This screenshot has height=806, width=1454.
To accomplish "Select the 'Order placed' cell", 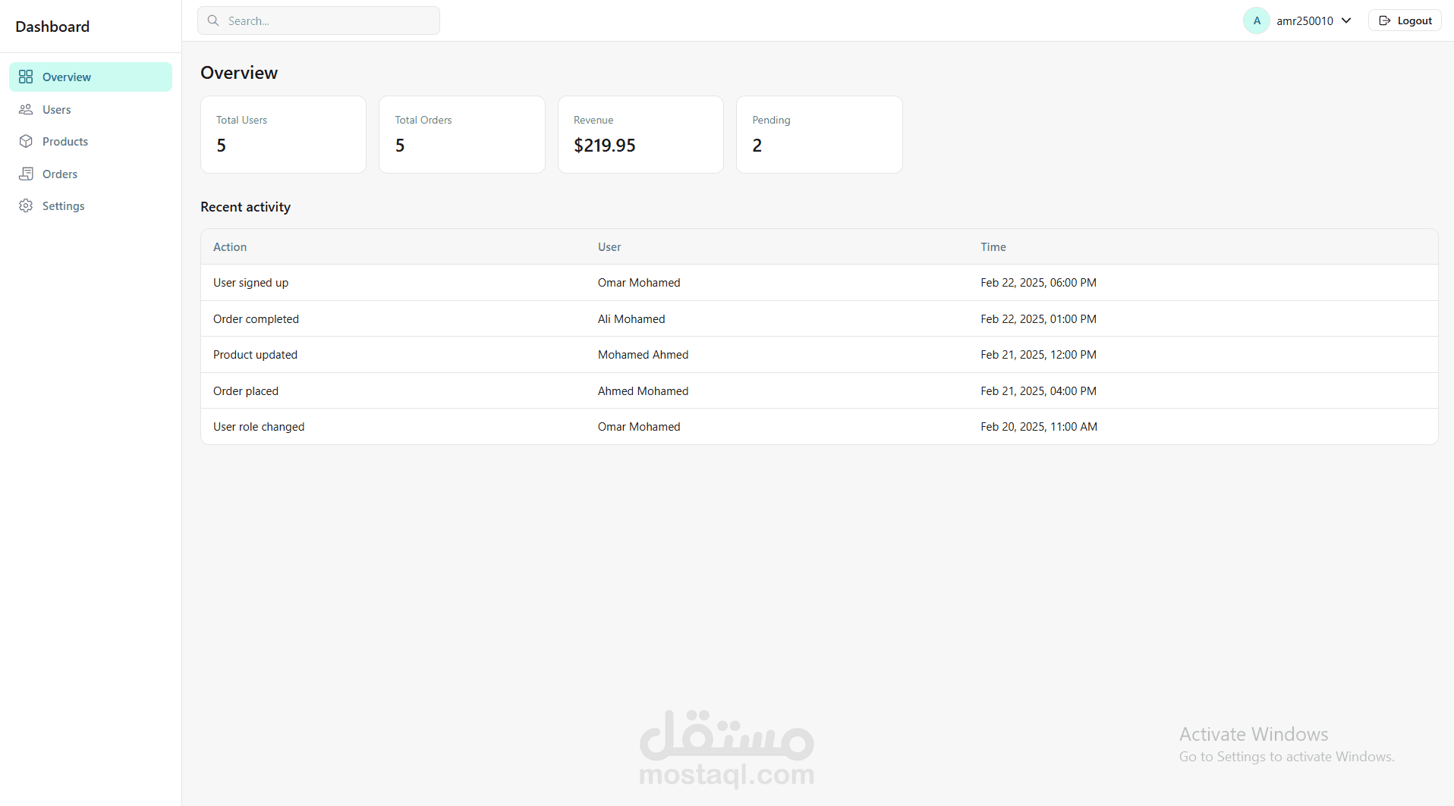I will (246, 390).
